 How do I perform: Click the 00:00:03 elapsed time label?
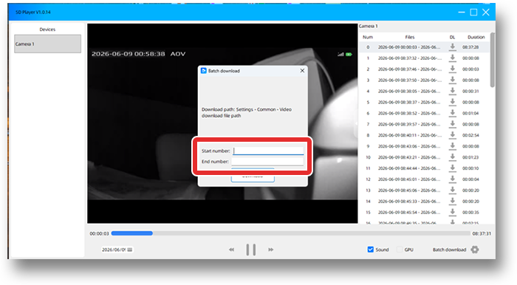(99, 233)
